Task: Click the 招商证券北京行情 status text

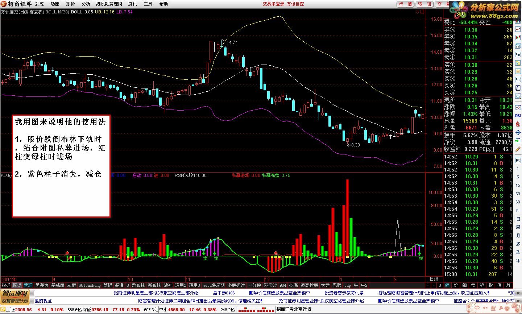Action: click(x=294, y=310)
